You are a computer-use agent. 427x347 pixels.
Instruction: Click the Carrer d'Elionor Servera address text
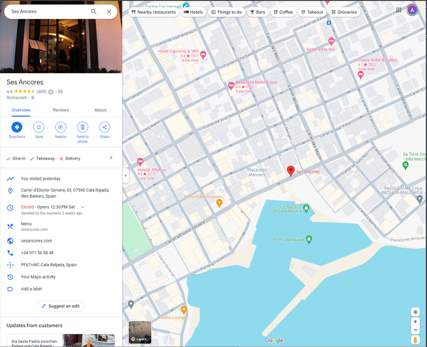65,193
